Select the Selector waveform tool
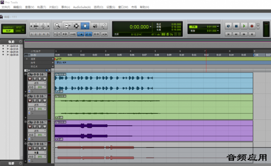 click(76, 26)
